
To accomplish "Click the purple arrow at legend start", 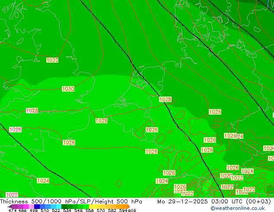I will click(10, 206).
